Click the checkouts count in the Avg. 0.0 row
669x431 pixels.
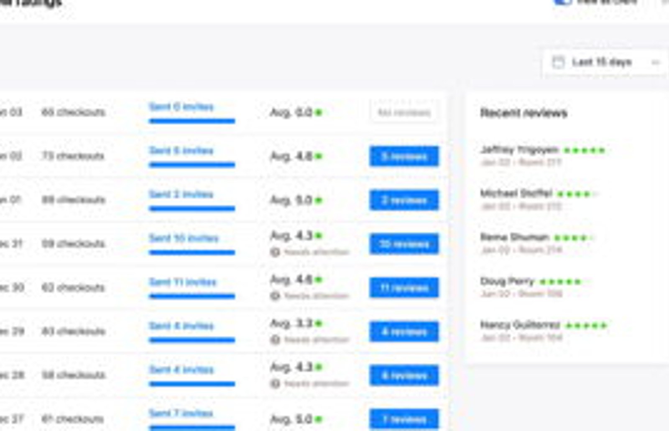point(73,112)
